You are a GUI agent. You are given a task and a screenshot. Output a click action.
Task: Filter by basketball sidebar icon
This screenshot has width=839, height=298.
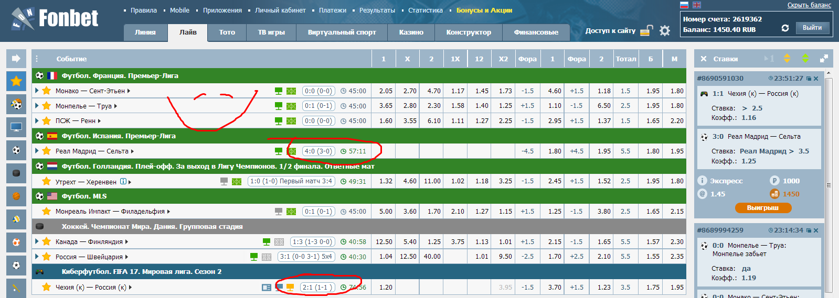point(16,196)
